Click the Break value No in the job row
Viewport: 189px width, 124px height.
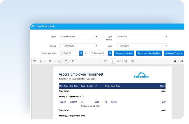[x=106, y=102]
